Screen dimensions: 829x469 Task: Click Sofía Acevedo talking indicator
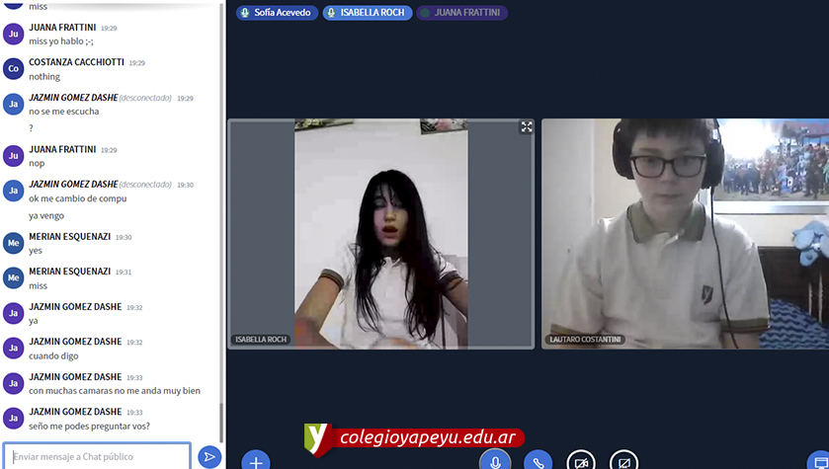(x=276, y=13)
